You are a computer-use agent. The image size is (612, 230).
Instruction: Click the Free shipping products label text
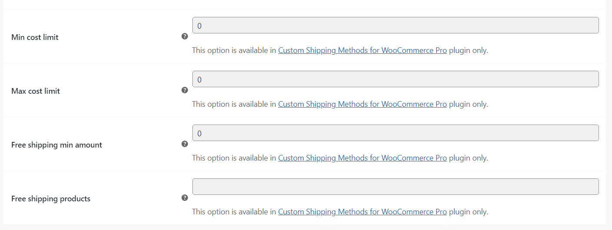coord(51,199)
